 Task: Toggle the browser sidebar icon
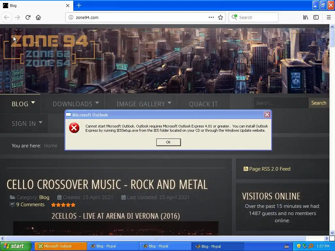point(316,17)
